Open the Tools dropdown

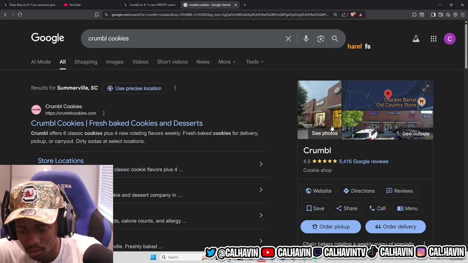coord(254,62)
